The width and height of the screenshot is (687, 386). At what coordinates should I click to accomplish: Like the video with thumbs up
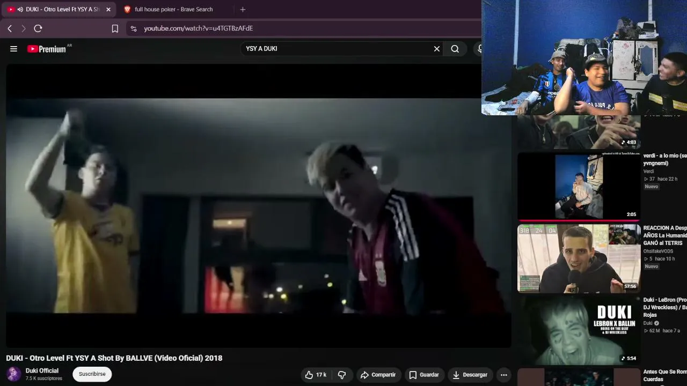coord(316,375)
